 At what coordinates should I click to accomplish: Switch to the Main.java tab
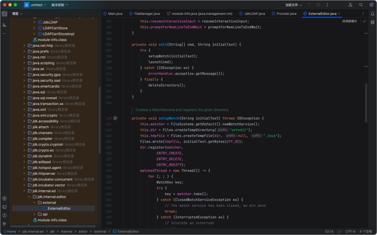point(113,14)
